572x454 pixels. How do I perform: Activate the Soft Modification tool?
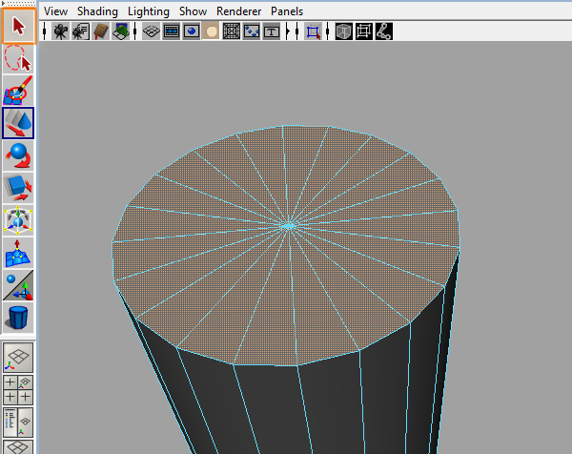click(18, 253)
